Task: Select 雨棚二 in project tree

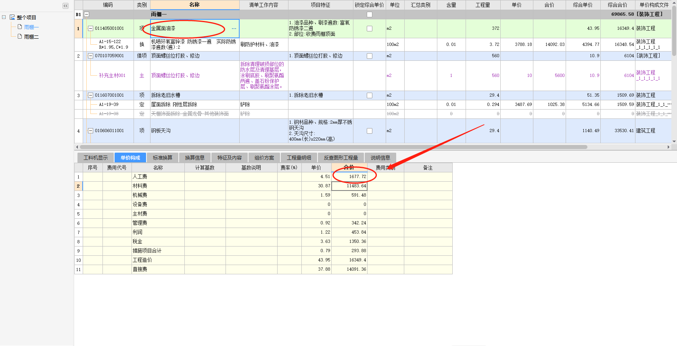Action: click(31, 37)
